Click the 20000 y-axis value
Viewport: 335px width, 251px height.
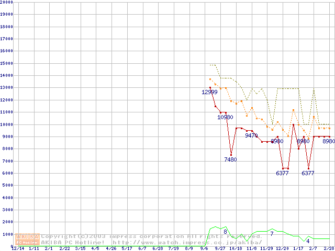pos(6,2)
